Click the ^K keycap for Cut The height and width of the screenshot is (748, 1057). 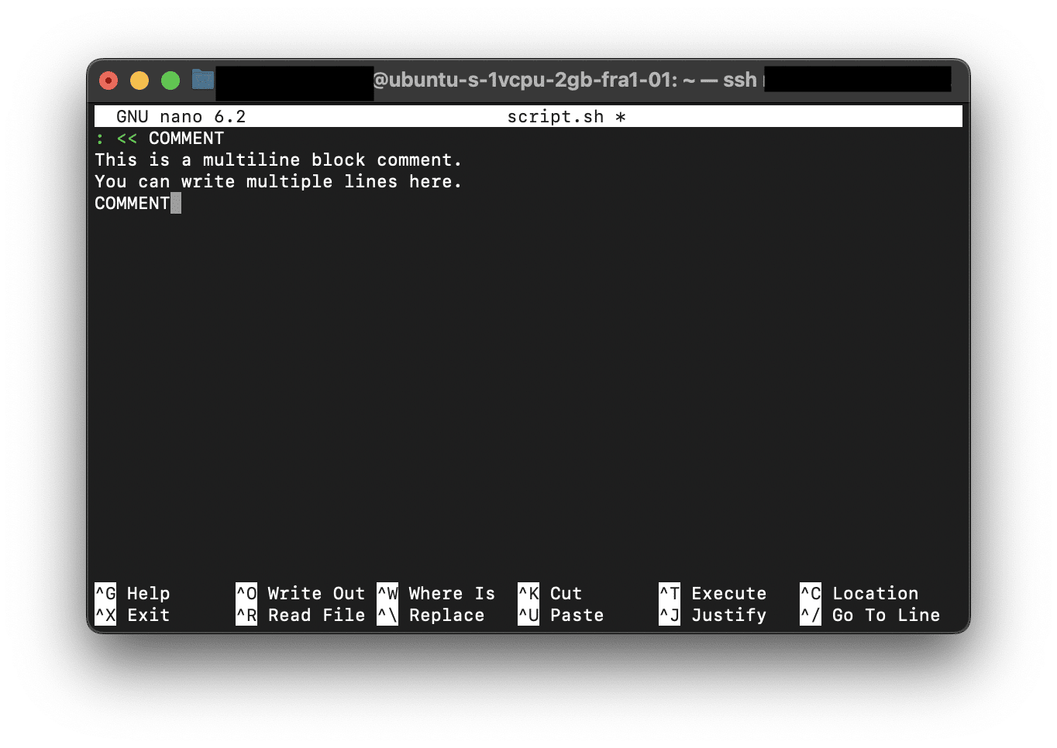(x=528, y=593)
